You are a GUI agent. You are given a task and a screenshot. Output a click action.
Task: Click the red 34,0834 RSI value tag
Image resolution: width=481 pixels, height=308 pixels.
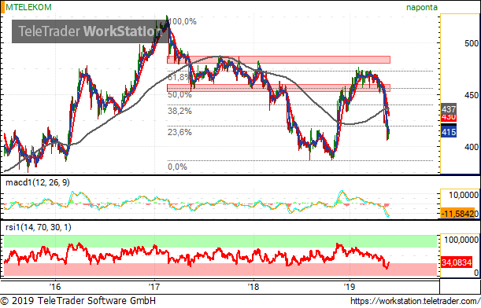457,262
